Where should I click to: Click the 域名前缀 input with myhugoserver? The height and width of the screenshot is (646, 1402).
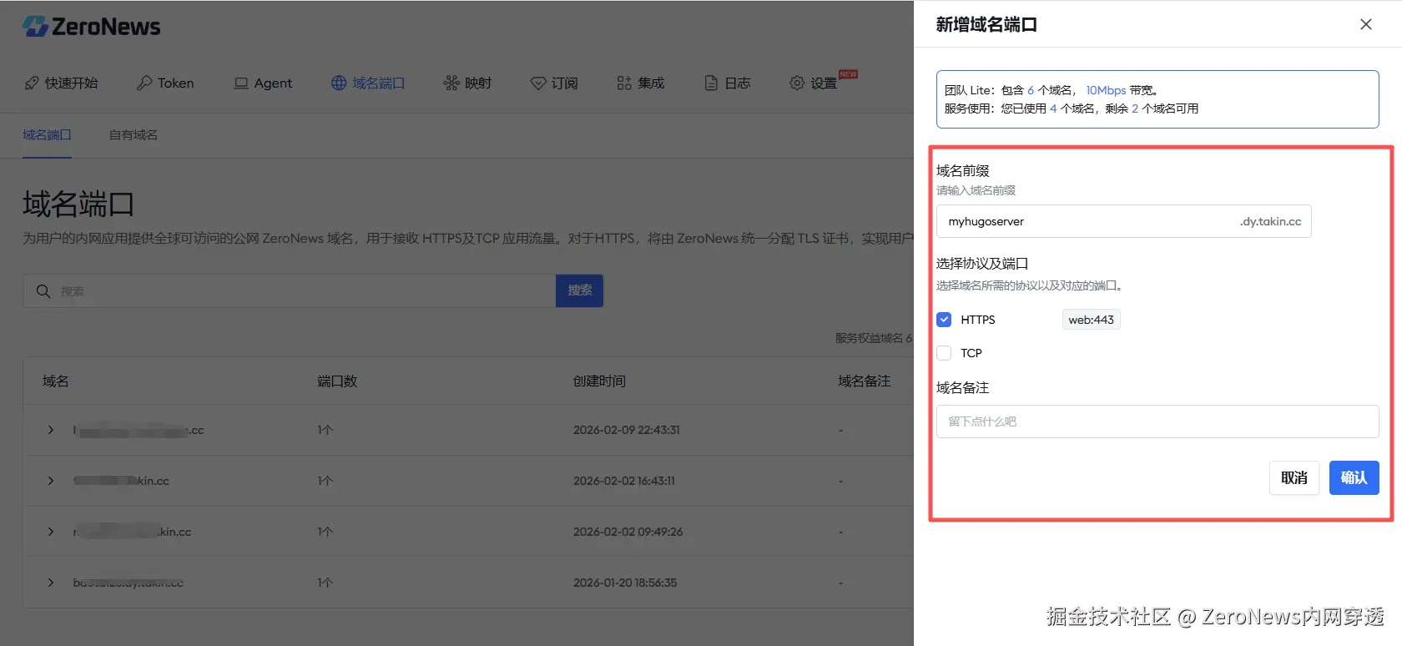pyautogui.click(x=1124, y=221)
